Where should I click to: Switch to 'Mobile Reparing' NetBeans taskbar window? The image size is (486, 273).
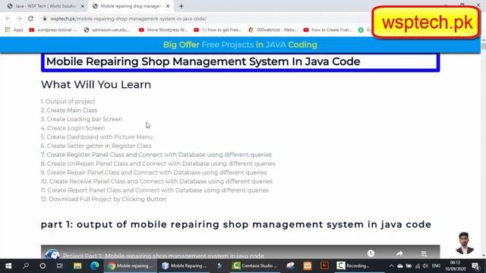185,265
